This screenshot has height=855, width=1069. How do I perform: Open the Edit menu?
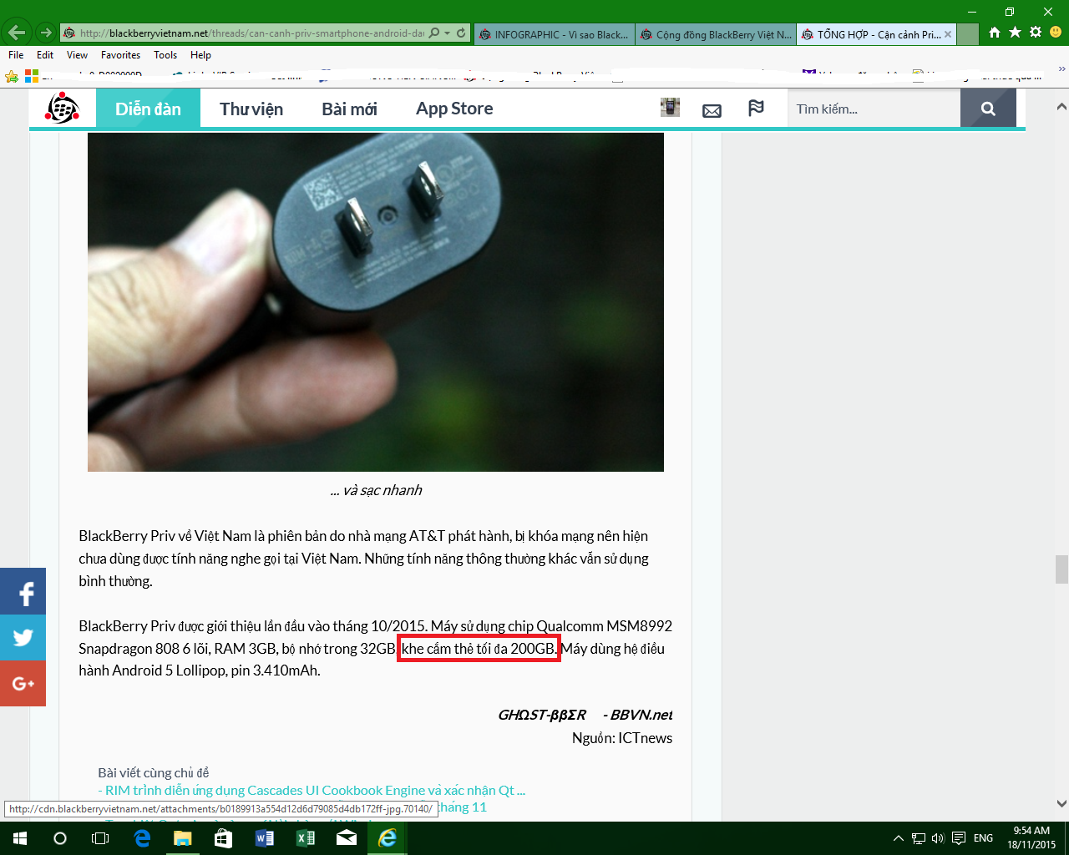45,55
